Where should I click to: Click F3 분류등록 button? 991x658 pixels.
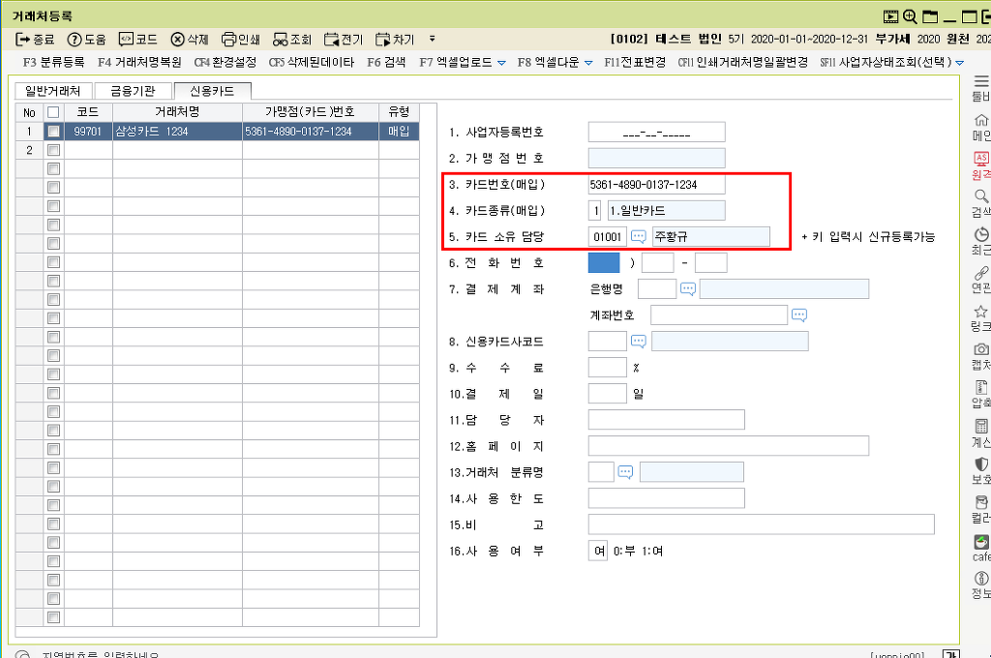click(54, 62)
